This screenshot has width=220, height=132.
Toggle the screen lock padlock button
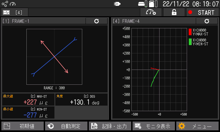click(174, 12)
